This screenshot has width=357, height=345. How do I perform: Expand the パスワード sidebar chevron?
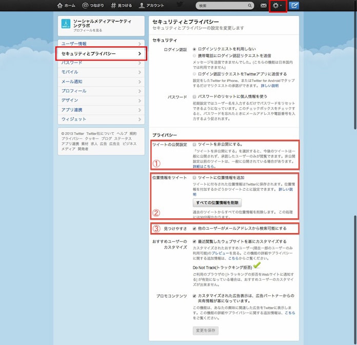(140, 63)
